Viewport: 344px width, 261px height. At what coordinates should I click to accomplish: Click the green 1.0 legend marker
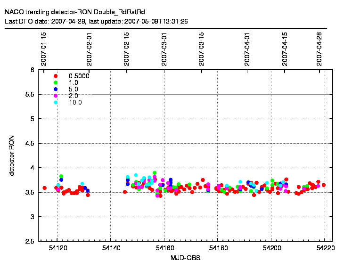tap(56, 82)
